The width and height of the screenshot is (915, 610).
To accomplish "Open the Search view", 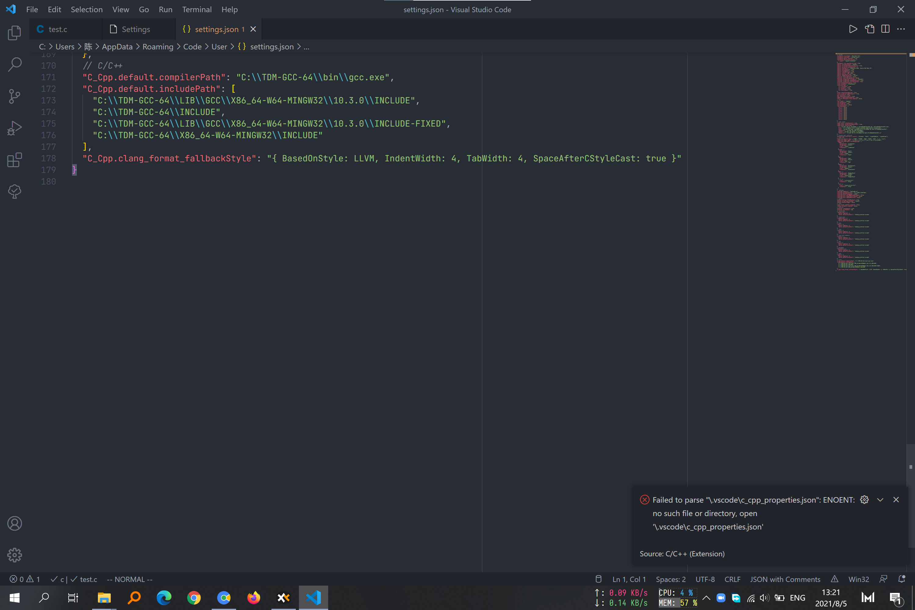I will 14,65.
